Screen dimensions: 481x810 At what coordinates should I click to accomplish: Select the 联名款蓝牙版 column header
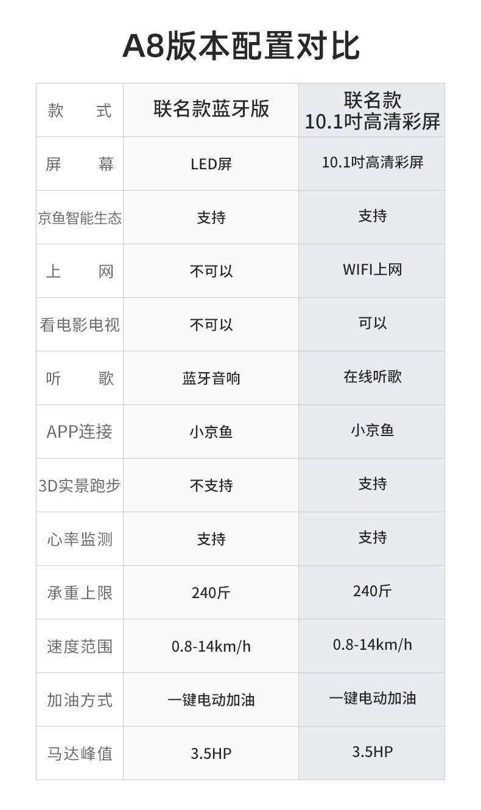pyautogui.click(x=211, y=109)
